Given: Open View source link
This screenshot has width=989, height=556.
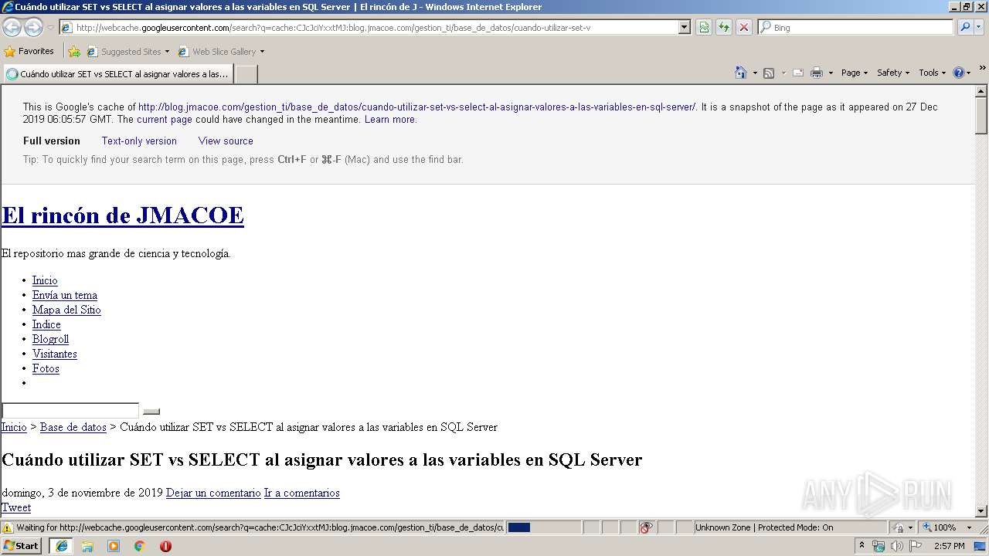Looking at the screenshot, I should tap(226, 141).
